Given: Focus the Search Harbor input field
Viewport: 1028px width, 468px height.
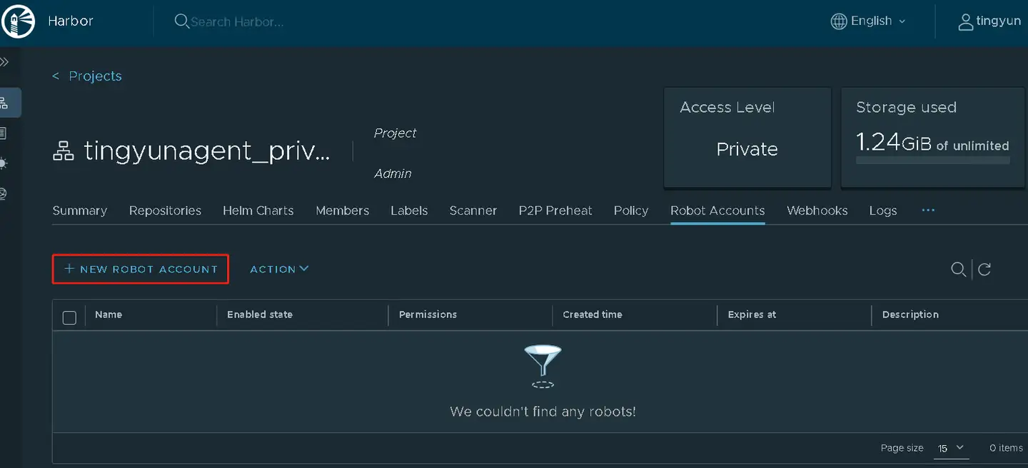Looking at the screenshot, I should coord(237,22).
